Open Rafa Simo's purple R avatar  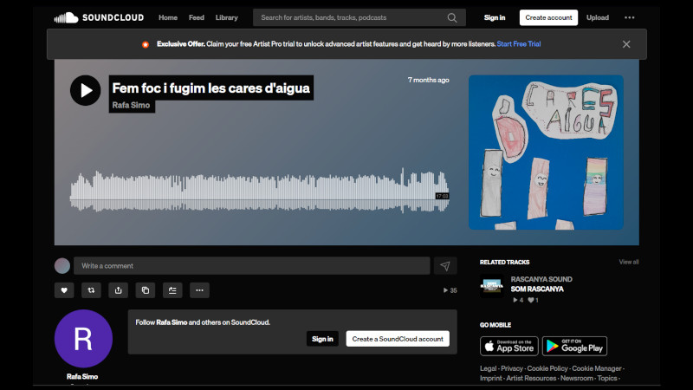coord(83,339)
